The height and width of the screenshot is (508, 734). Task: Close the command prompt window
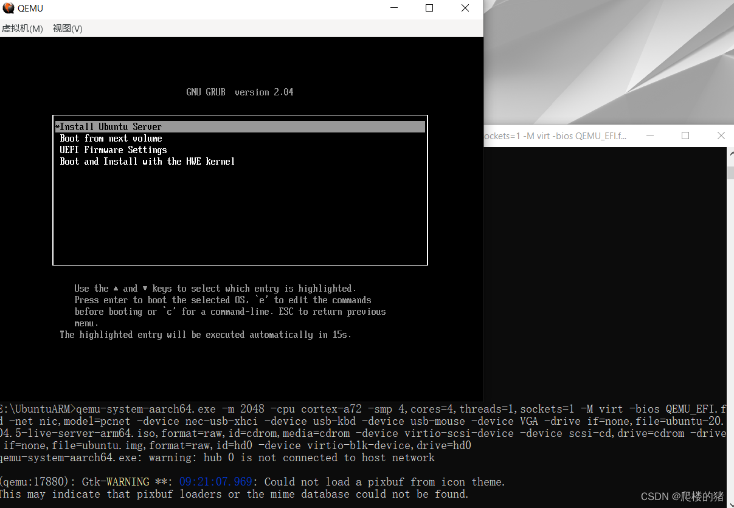(x=721, y=136)
